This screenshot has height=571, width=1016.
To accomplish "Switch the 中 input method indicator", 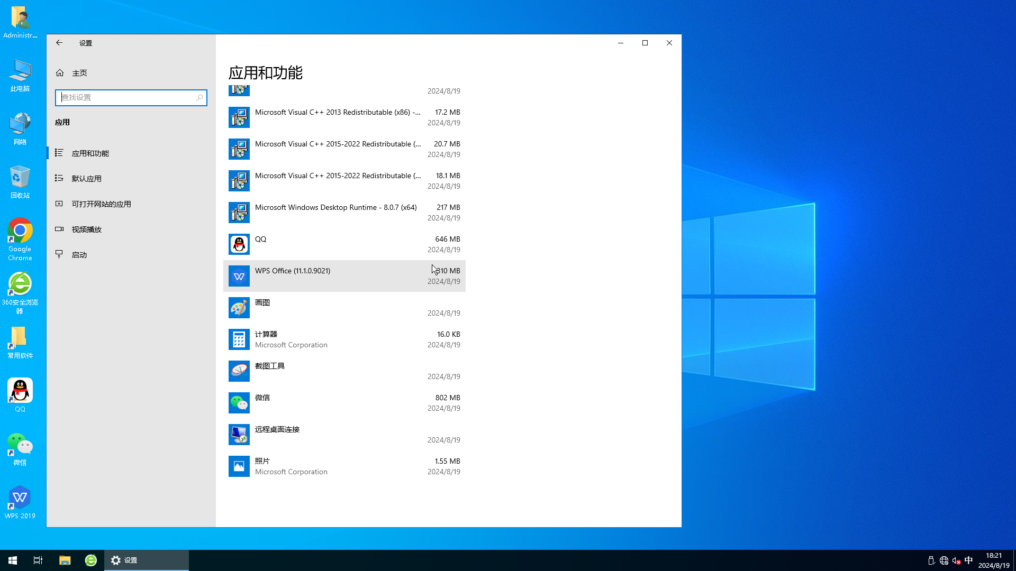I will (x=969, y=560).
